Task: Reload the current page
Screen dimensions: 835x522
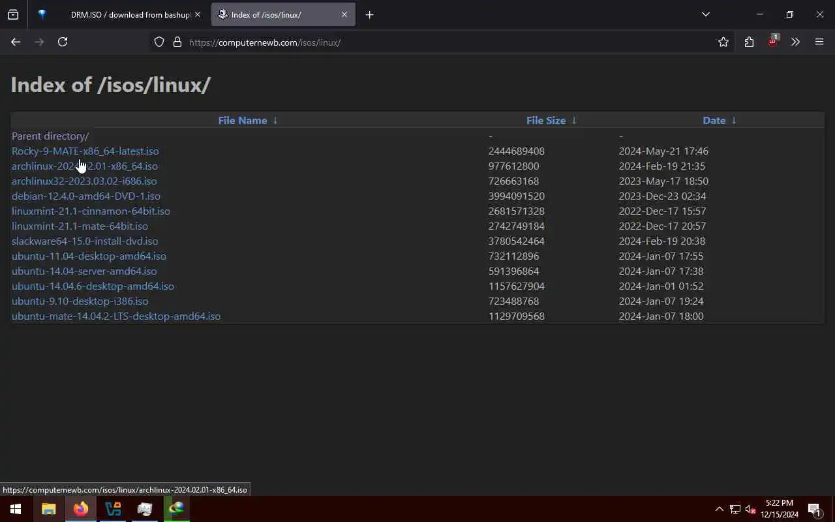Action: pyautogui.click(x=63, y=42)
